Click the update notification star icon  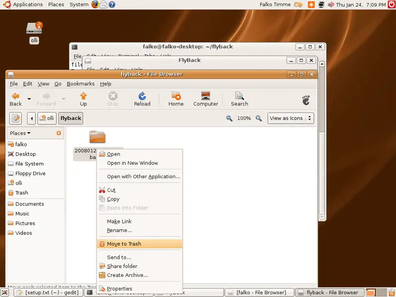pyautogui.click(x=311, y=4)
